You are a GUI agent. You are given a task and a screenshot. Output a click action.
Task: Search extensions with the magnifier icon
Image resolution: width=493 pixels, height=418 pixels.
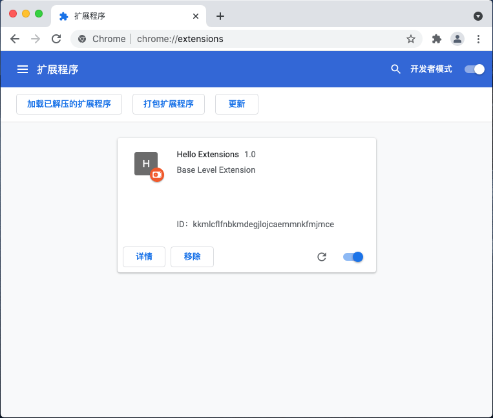(x=395, y=69)
